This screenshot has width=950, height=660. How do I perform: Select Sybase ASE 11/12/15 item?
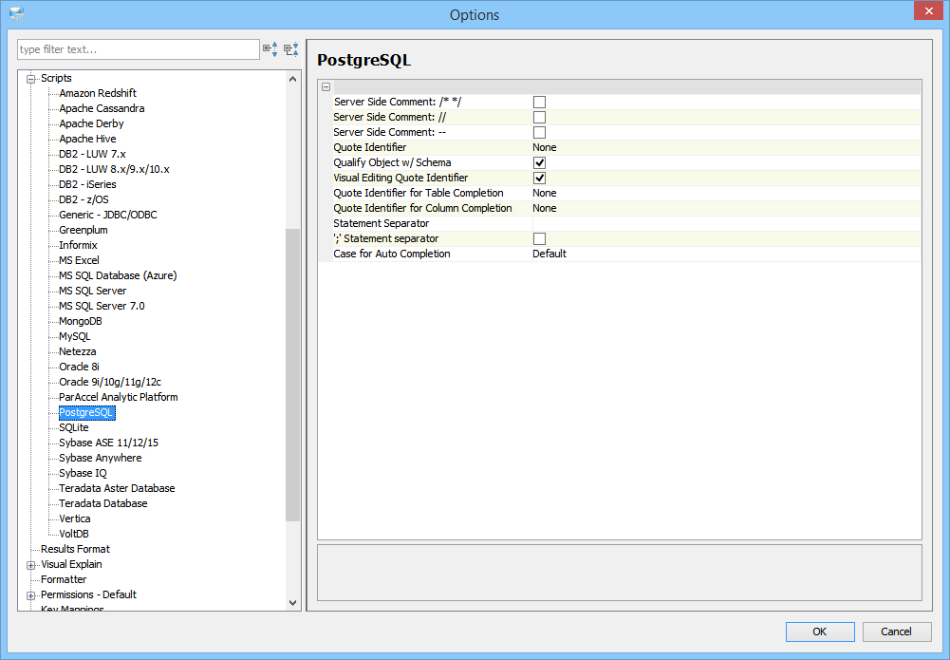tap(108, 443)
